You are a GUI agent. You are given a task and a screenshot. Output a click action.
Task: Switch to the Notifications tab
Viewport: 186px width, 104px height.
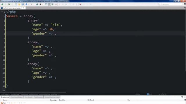38,97
